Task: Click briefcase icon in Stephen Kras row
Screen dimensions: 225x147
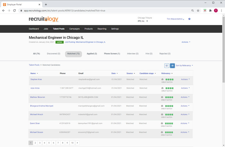Action: point(162,79)
